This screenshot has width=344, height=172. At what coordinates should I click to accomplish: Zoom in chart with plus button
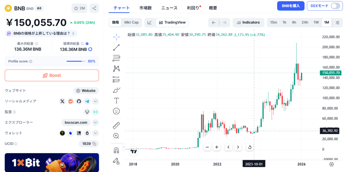pos(217,147)
